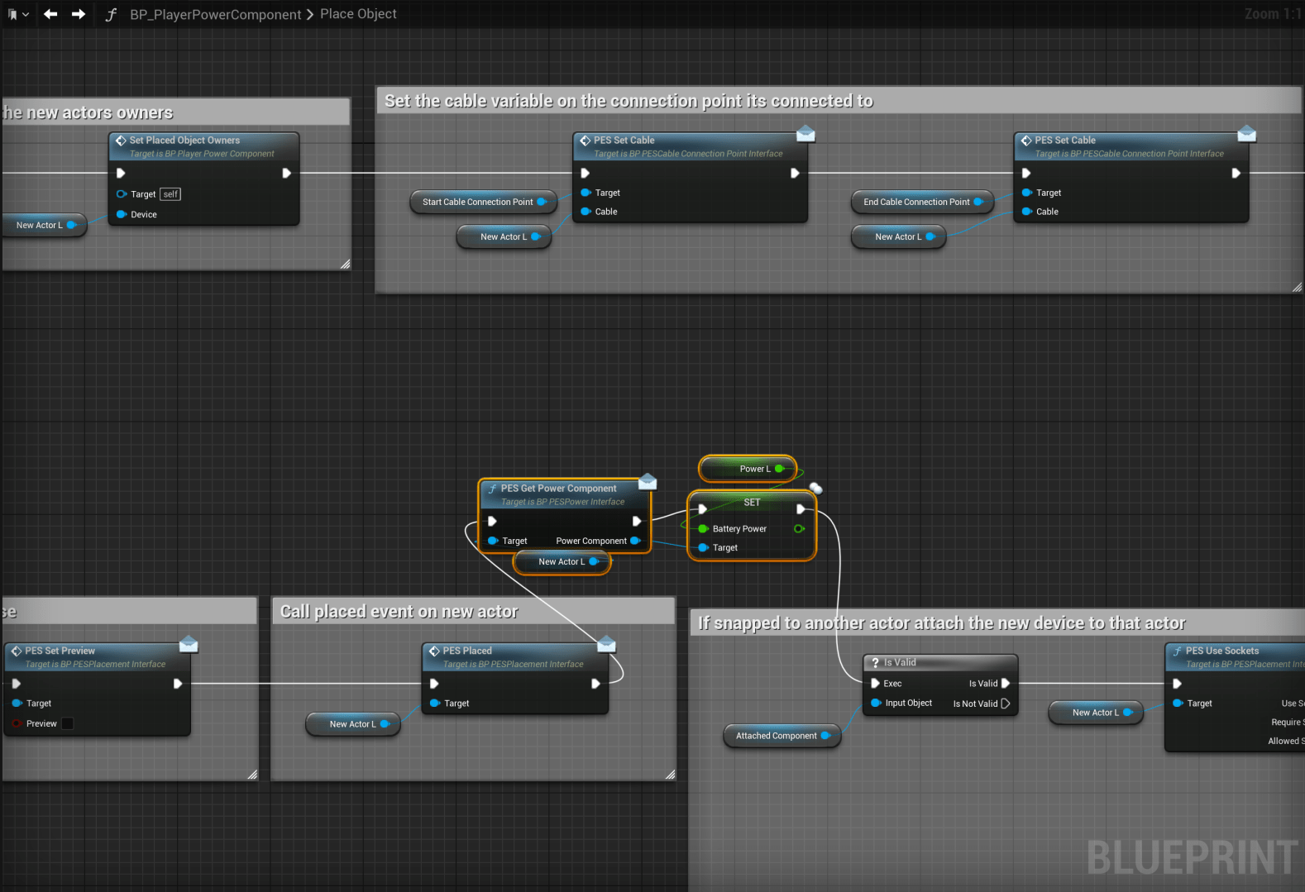Click the Battery Power input pin on SET
This screenshot has width=1305, height=892.
pyautogui.click(x=703, y=529)
